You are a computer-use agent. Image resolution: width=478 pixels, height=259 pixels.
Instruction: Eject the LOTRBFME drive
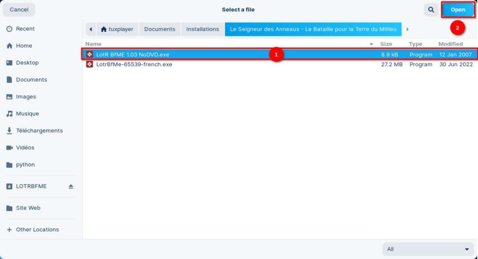click(71, 186)
